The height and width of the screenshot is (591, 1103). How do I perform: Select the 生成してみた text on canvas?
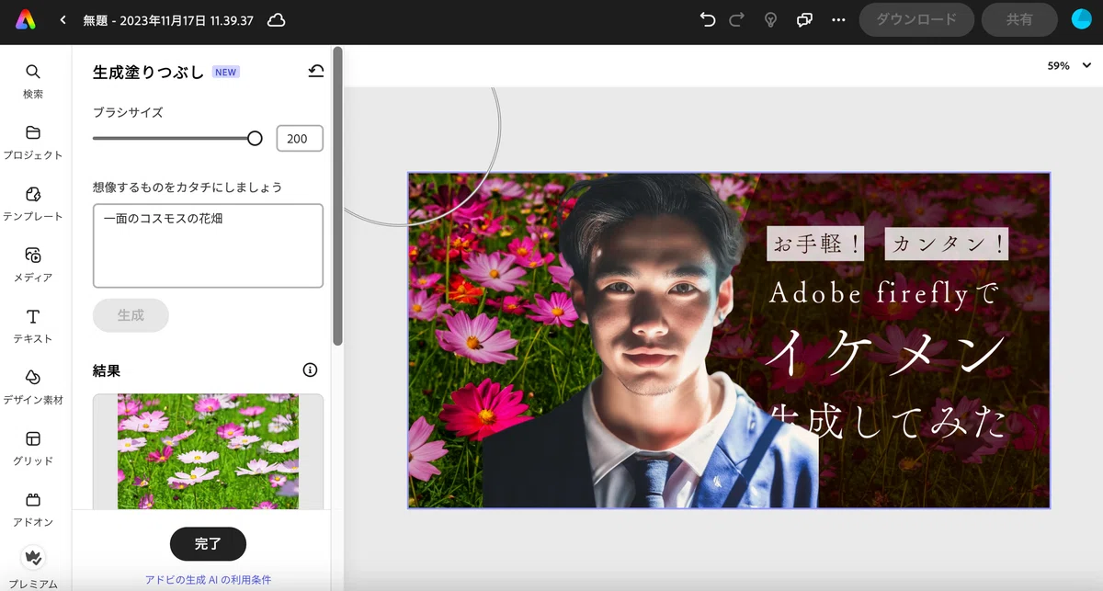click(888, 420)
